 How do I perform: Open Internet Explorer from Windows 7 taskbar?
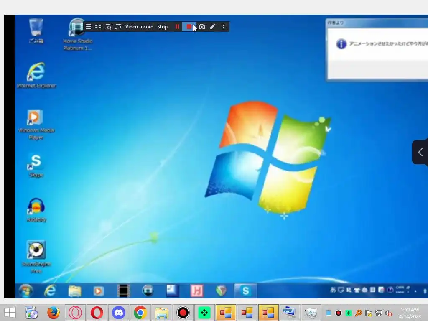pos(50,291)
